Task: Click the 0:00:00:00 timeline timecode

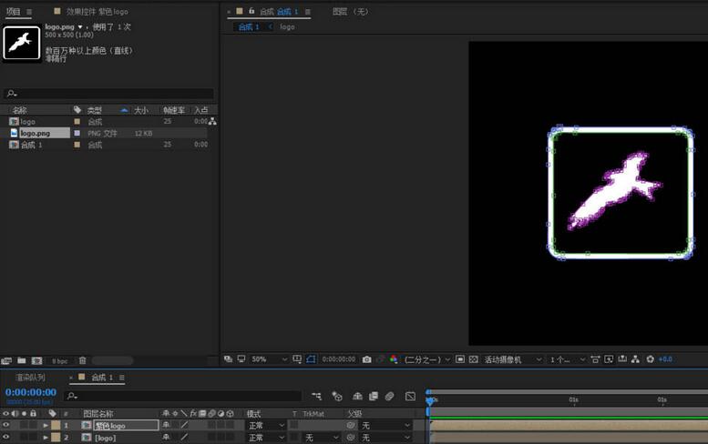Action: pyautogui.click(x=31, y=392)
